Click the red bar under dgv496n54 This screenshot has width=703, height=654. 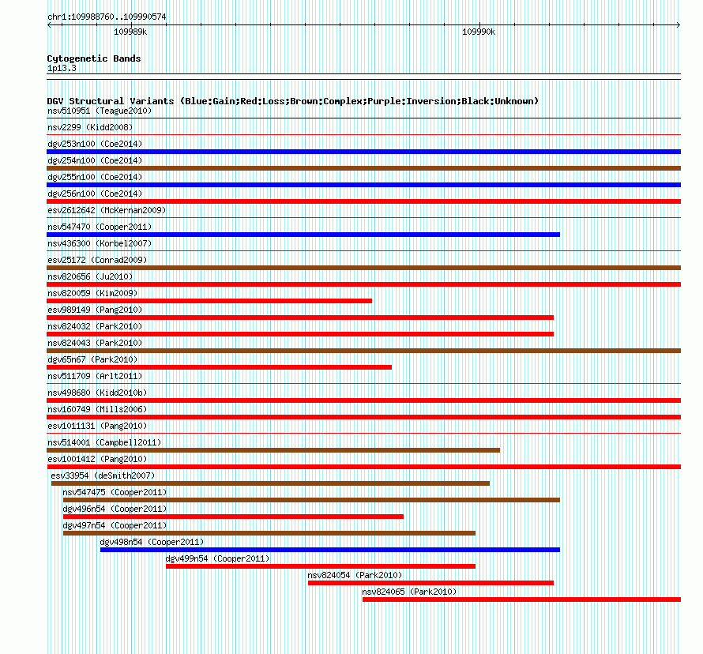pyautogui.click(x=233, y=517)
